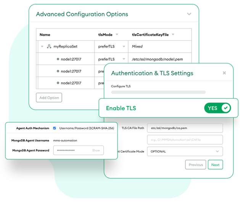The image size is (240, 202).
Task: Collapse the myReplicaSet tree row
Action: (x=42, y=46)
